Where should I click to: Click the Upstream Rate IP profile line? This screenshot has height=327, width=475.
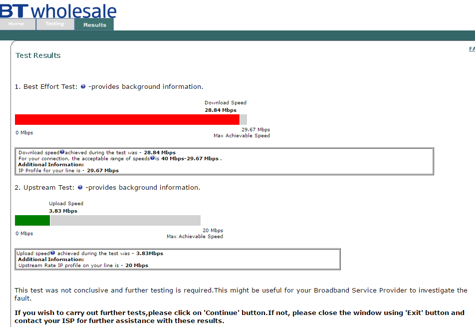[83, 266]
